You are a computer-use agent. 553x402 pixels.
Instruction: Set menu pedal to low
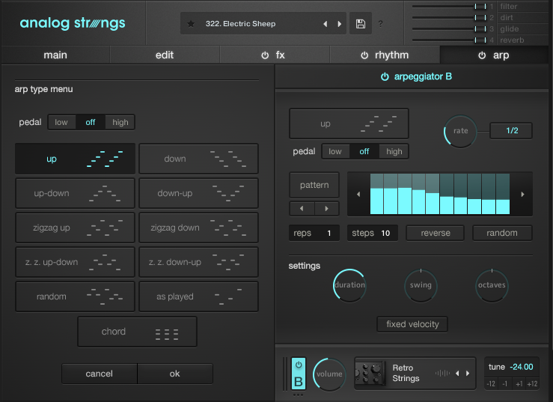[x=61, y=122]
